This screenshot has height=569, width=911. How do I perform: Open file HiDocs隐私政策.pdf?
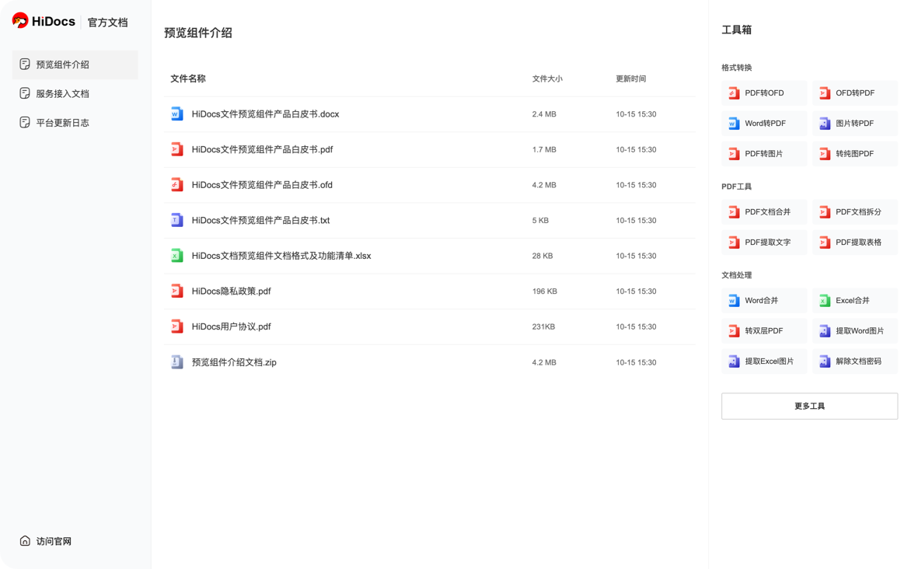(231, 291)
